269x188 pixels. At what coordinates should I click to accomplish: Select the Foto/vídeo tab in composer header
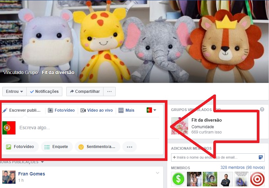tap(61, 110)
